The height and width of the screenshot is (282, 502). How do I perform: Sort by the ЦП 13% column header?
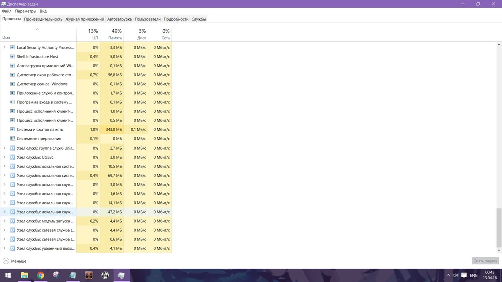[x=88, y=34]
